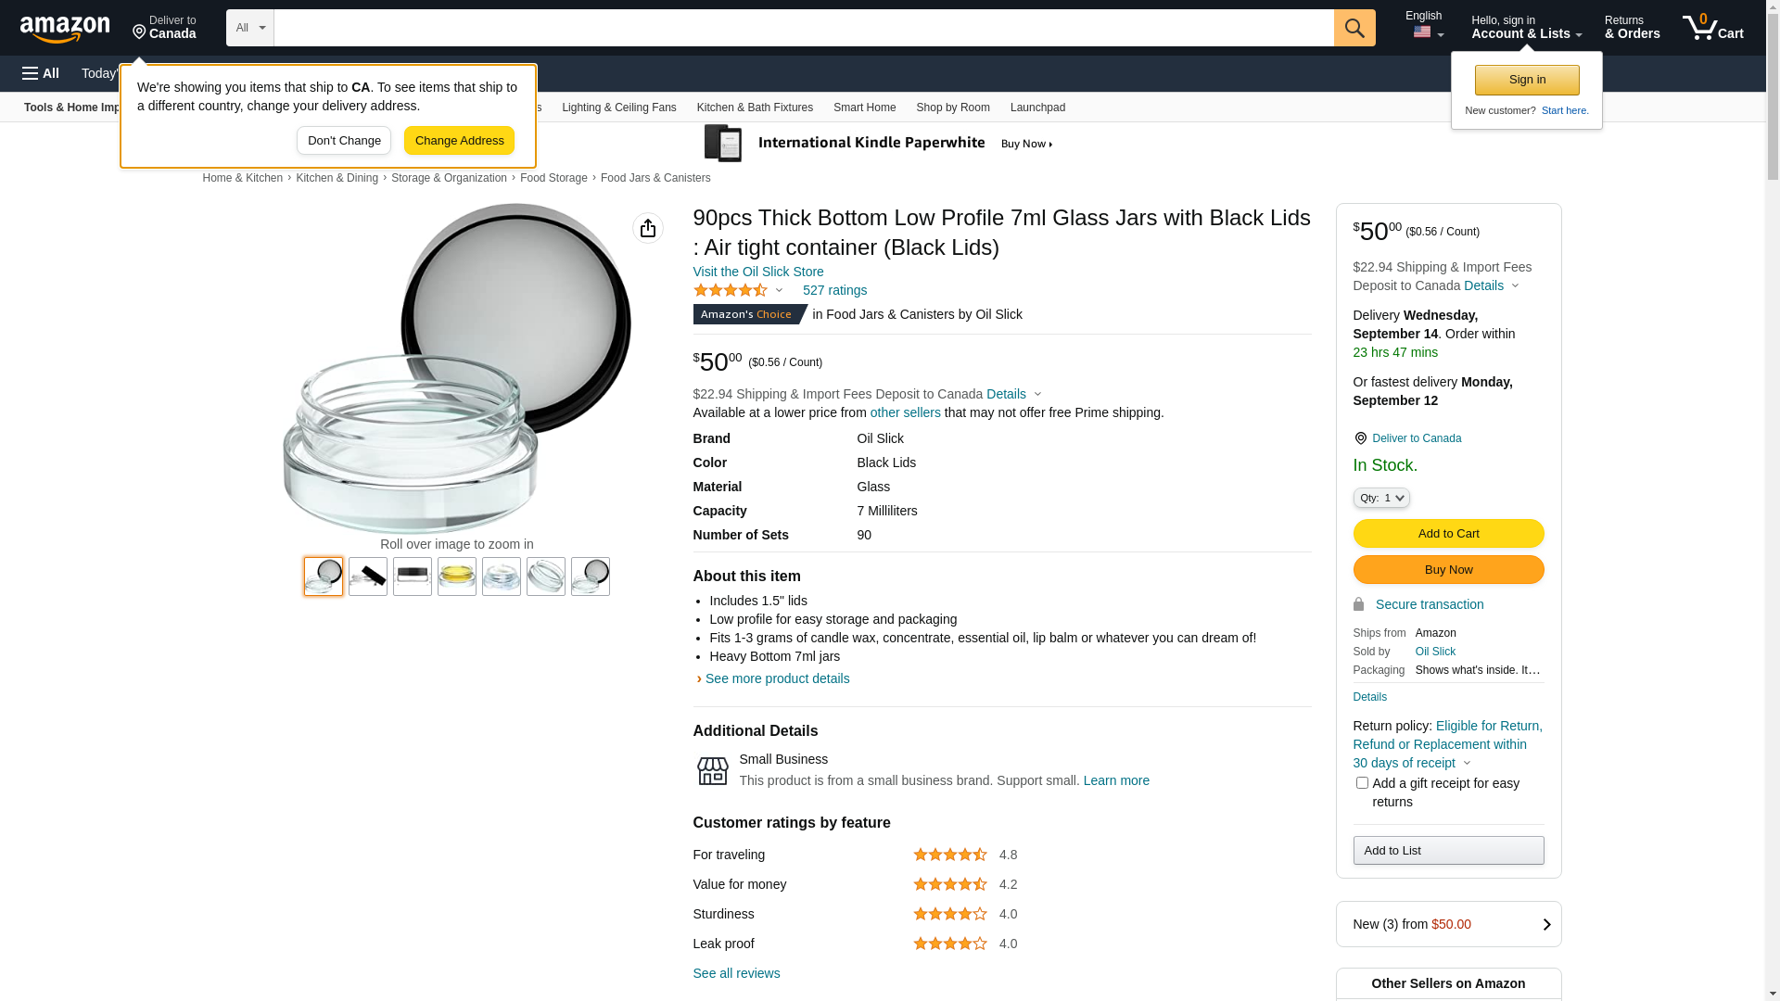
Task: Open Lighting & Ceiling Fans menu item
Action: 619,108
